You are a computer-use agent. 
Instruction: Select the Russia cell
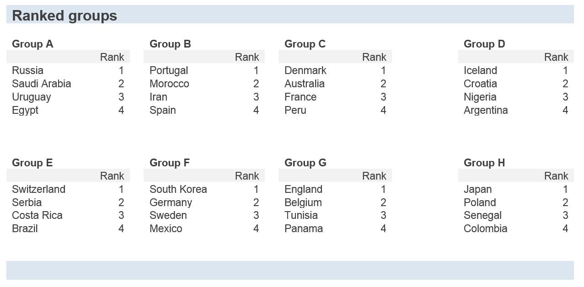click(x=27, y=70)
